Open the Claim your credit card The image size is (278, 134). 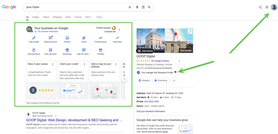click(73, 80)
